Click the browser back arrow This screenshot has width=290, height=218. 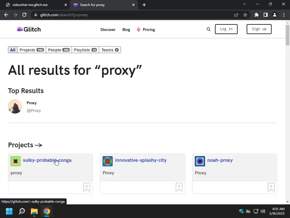pos(6,15)
